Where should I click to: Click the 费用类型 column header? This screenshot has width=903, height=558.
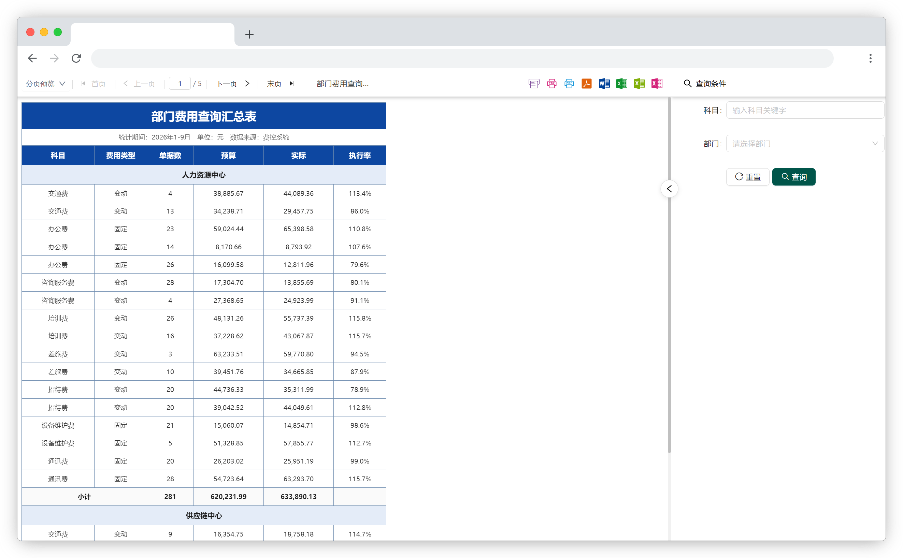point(120,156)
